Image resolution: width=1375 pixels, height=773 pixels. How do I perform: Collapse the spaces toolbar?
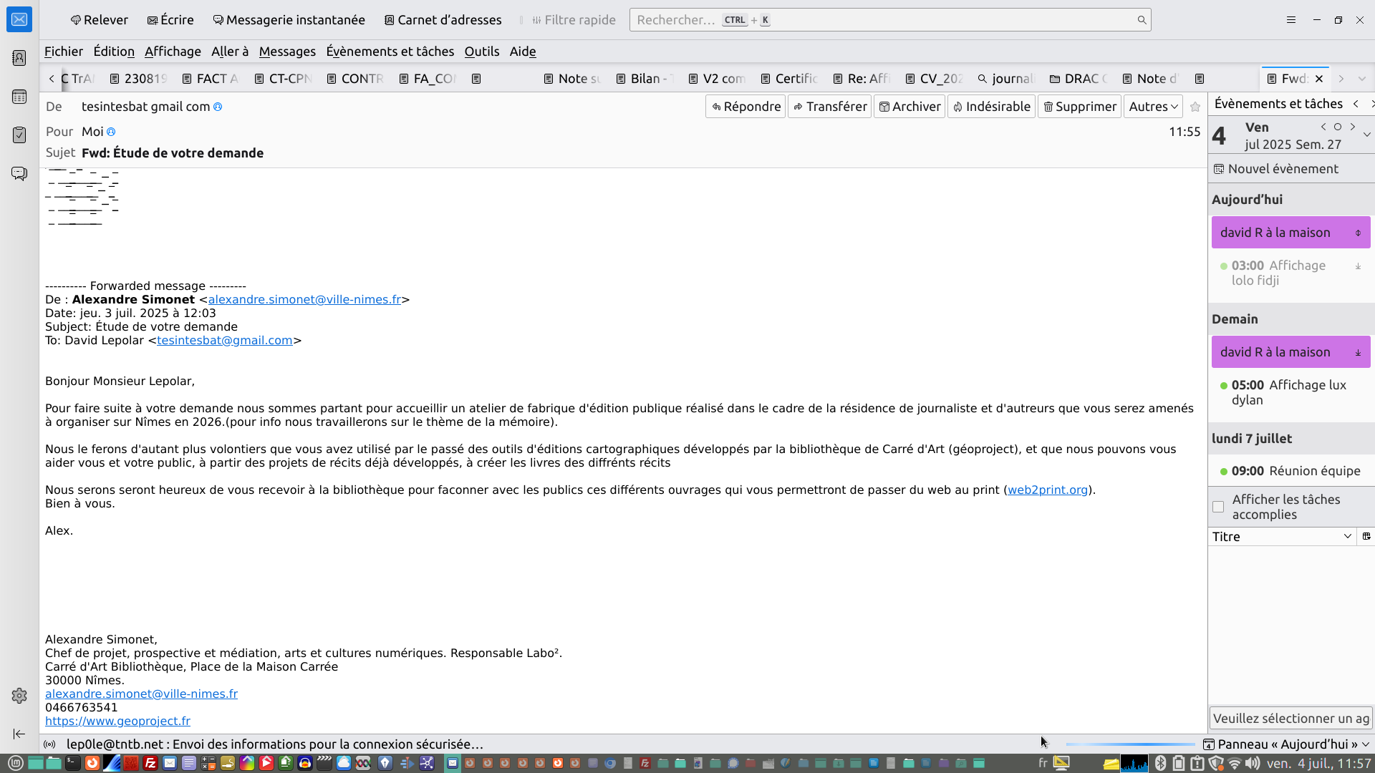click(x=19, y=734)
